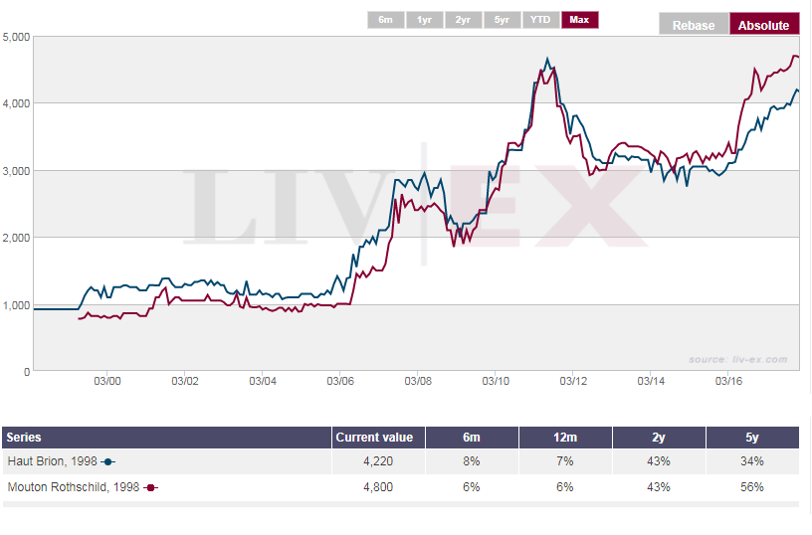Image resolution: width=812 pixels, height=535 pixels.
Task: Click the 5,000 y-axis label
Action: [16, 37]
